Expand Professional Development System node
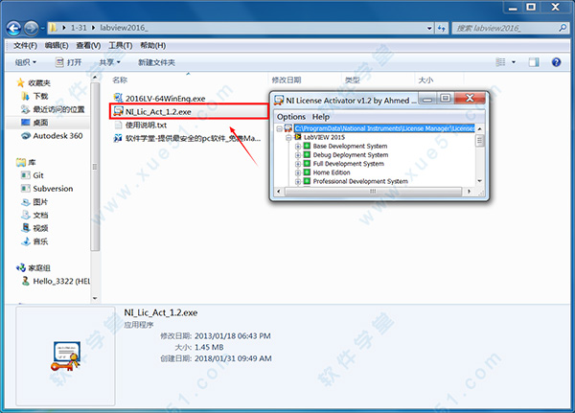Screen dimensions: 575x413 tap(298, 181)
